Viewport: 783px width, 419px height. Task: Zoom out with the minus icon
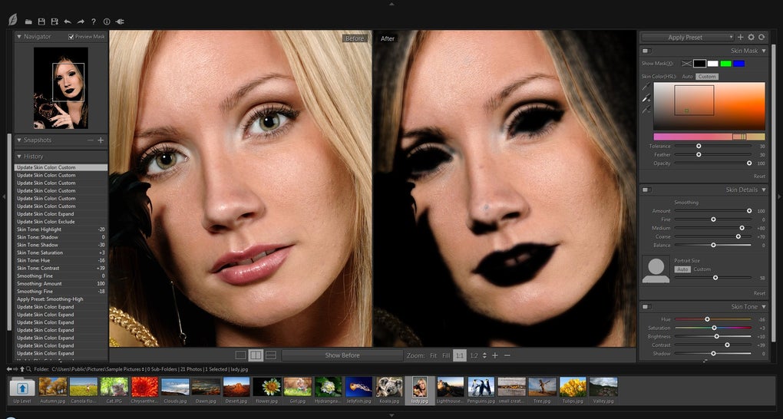point(507,355)
